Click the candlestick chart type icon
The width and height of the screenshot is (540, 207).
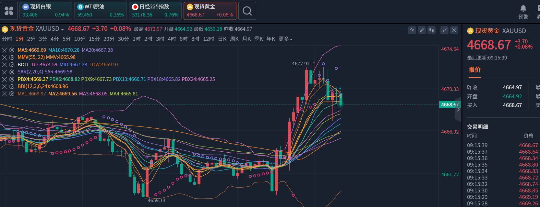click(x=431, y=30)
